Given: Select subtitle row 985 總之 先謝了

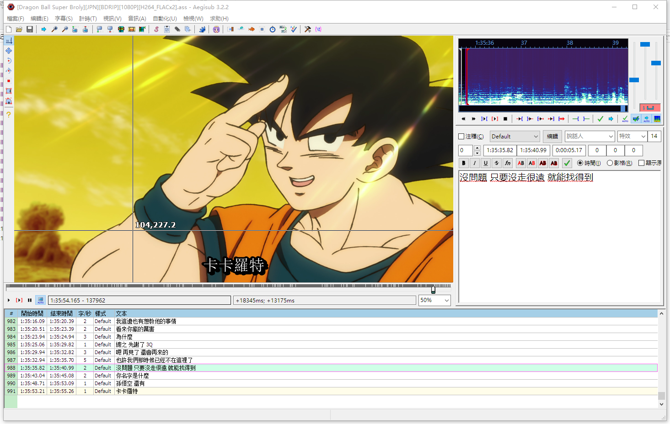Looking at the screenshot, I should point(331,344).
